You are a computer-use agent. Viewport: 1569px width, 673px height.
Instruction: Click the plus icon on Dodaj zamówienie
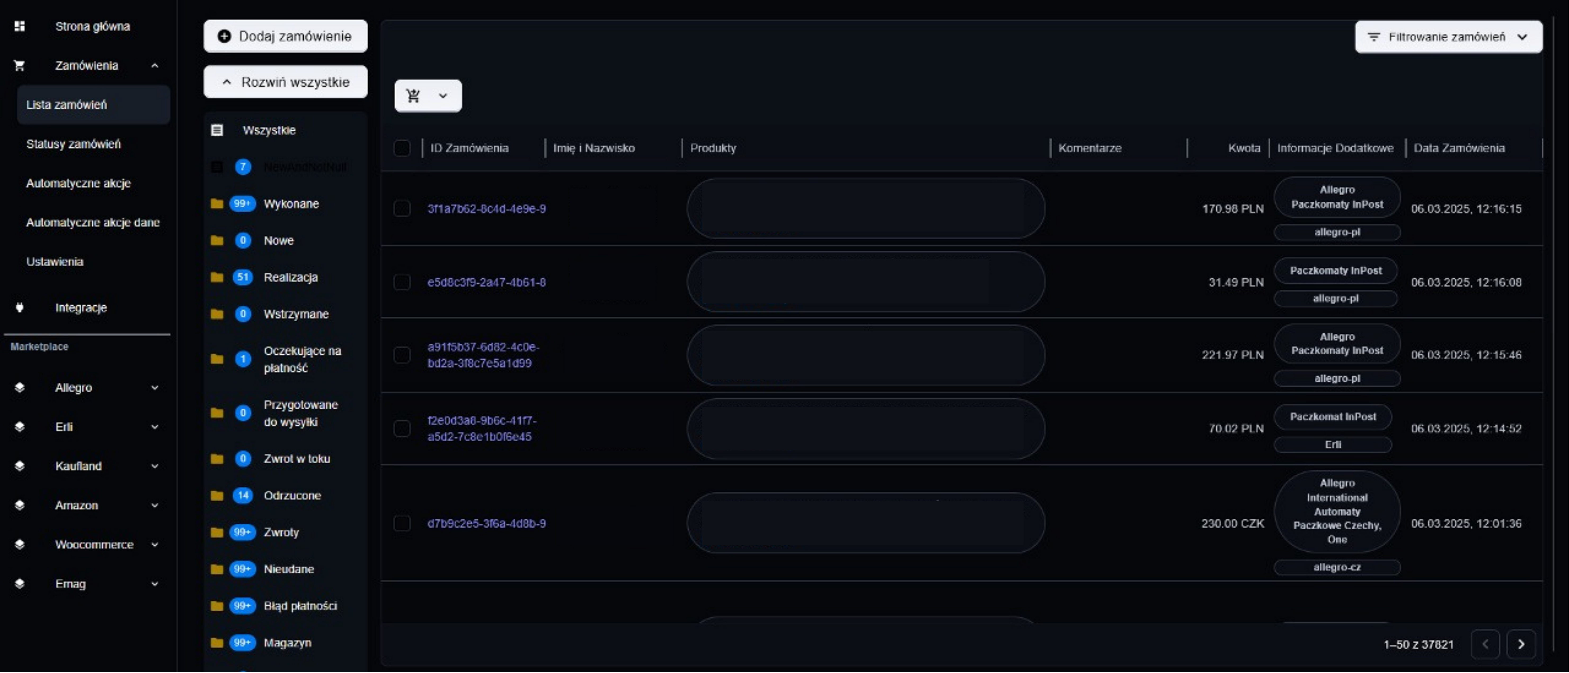224,37
